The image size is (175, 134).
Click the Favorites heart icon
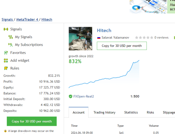click(x=6, y=53)
